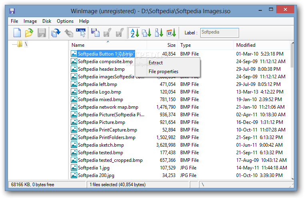The image size is (305, 199).
Task: Select Softpedia tested_cropped.bmp file
Action: click(110, 160)
